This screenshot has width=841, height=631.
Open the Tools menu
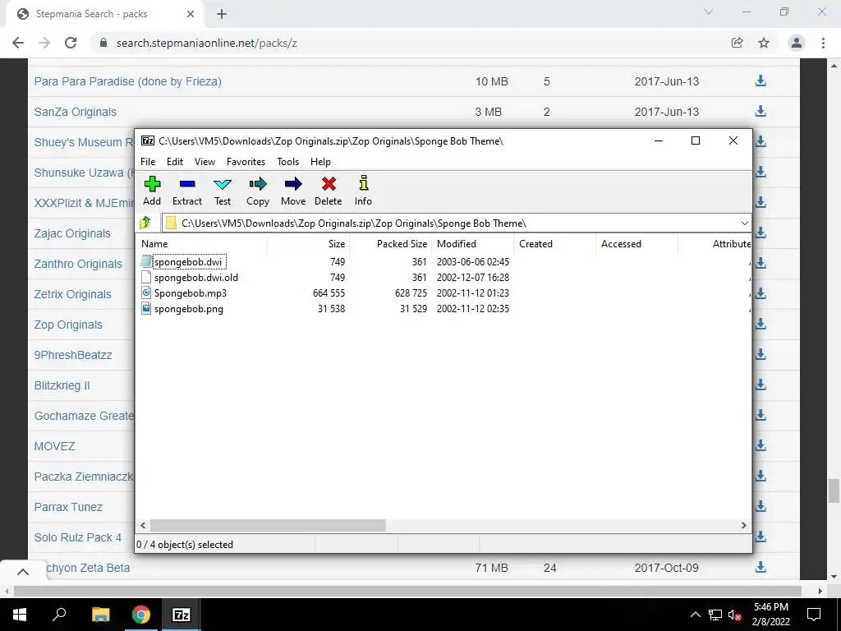pos(288,162)
